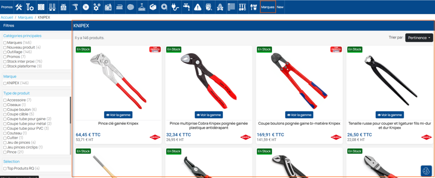The image size is (435, 178).
Task: Check the Pince (21) product type filter
Action: 5,152
